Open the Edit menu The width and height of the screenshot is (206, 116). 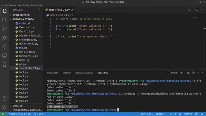point(6,5)
